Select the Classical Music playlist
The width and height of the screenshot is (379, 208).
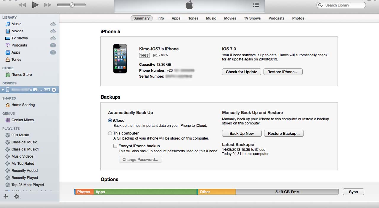pos(24,142)
